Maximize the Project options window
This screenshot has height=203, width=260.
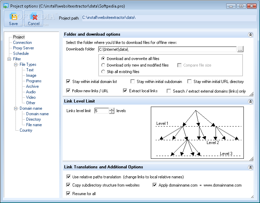(241, 6)
